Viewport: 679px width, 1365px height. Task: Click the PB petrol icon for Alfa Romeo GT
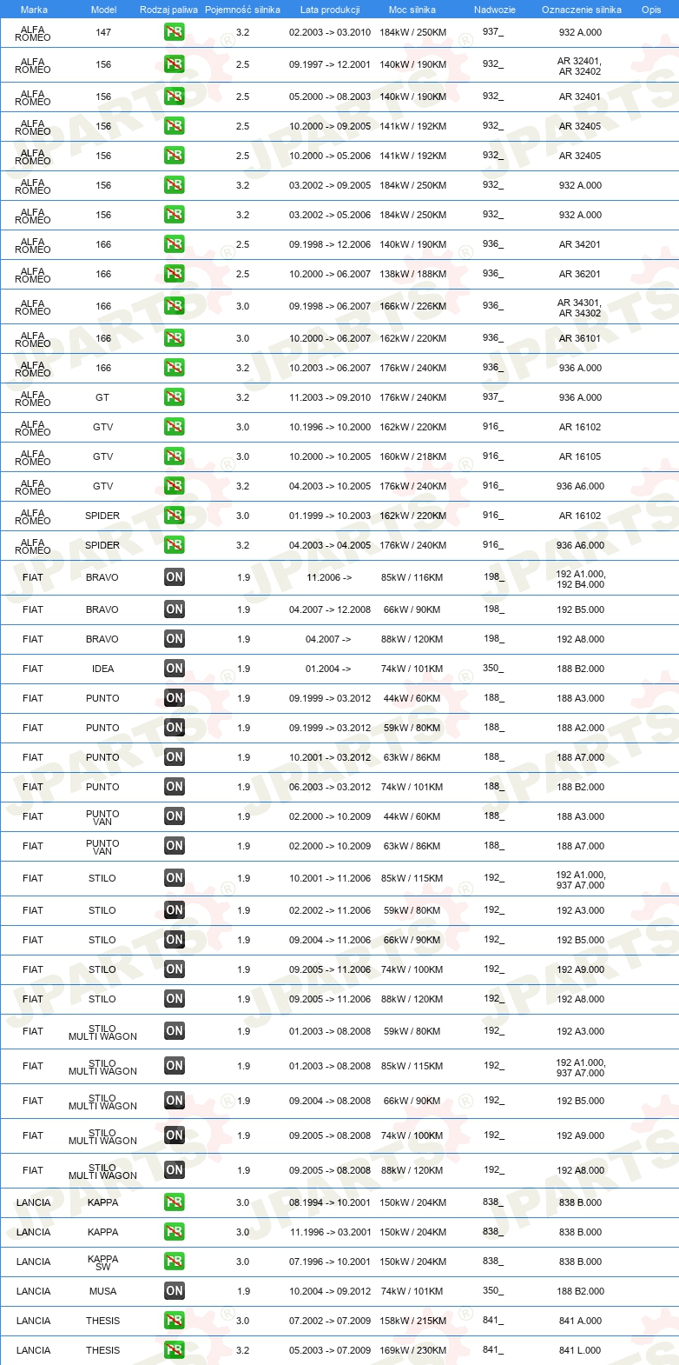pos(175,397)
